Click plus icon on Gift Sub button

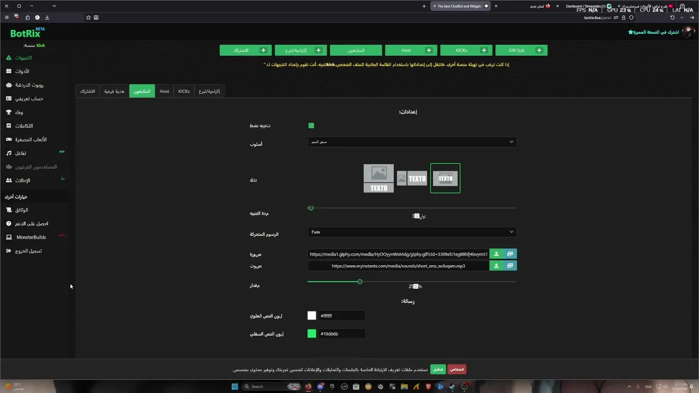click(x=539, y=50)
